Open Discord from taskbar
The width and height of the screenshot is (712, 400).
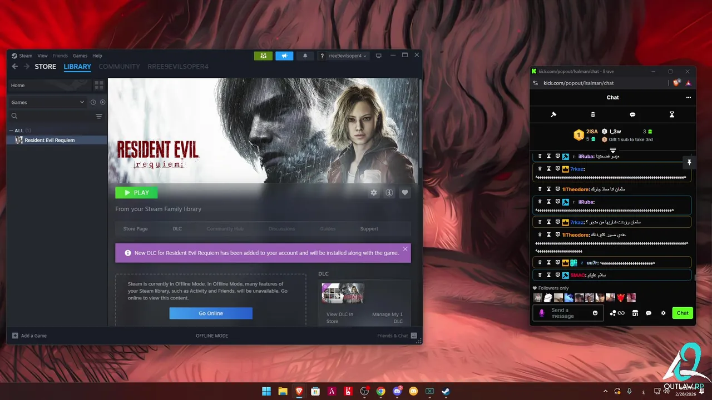(397, 391)
